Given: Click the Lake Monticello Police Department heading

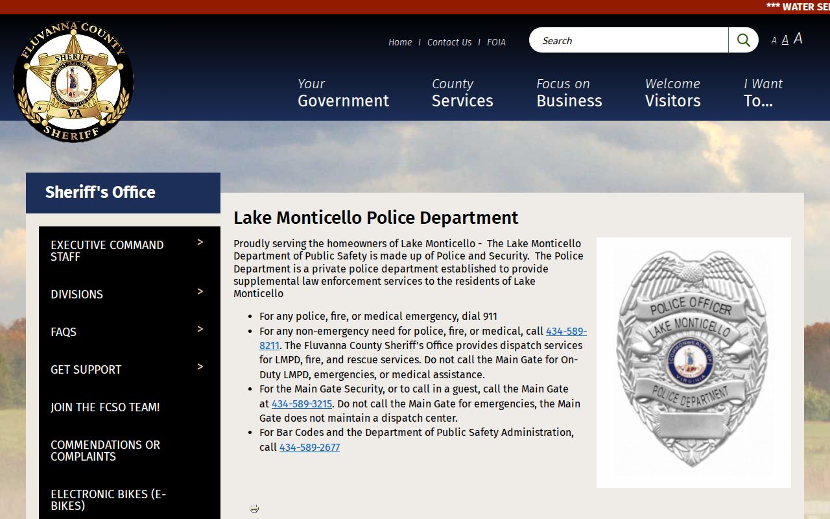Looking at the screenshot, I should (x=376, y=217).
